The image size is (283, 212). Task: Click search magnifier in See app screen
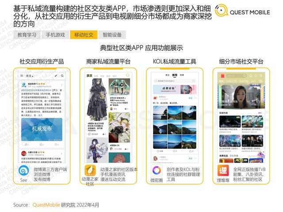62,76
